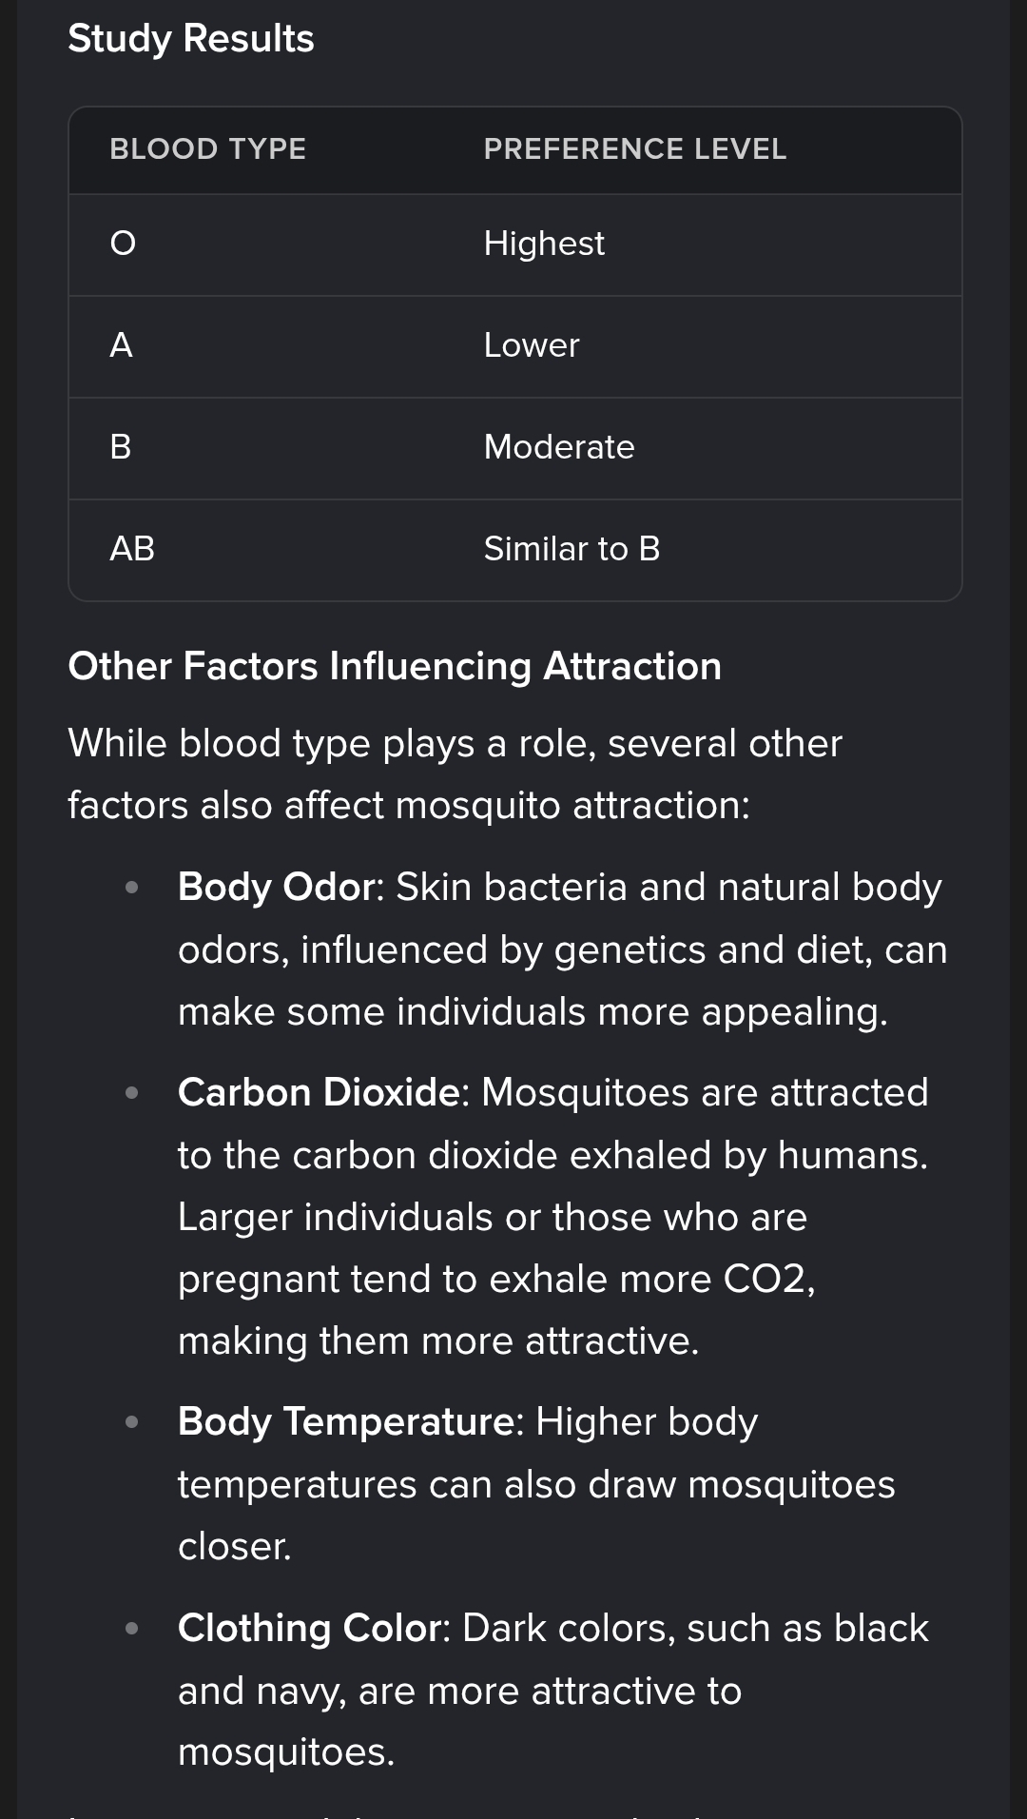Click the bullet before Clothing Color

pyautogui.click(x=132, y=1629)
